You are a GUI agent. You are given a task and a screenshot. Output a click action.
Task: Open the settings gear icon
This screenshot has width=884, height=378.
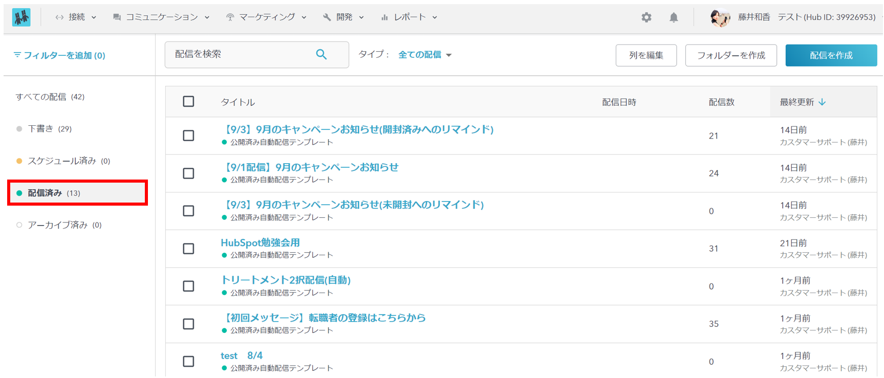coord(646,17)
